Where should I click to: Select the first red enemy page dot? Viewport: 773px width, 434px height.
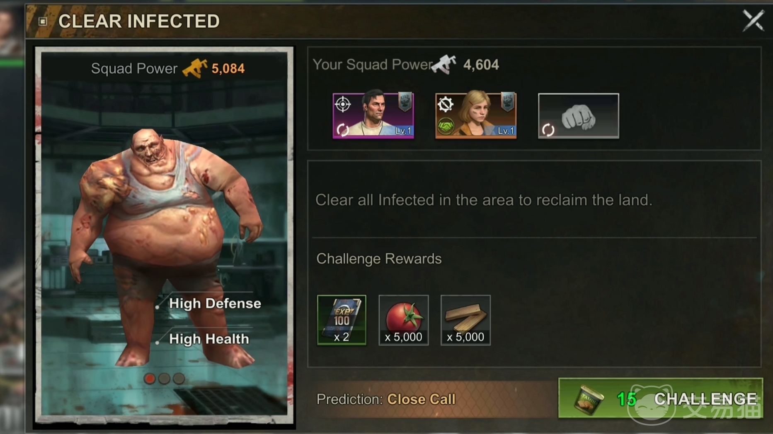(150, 379)
